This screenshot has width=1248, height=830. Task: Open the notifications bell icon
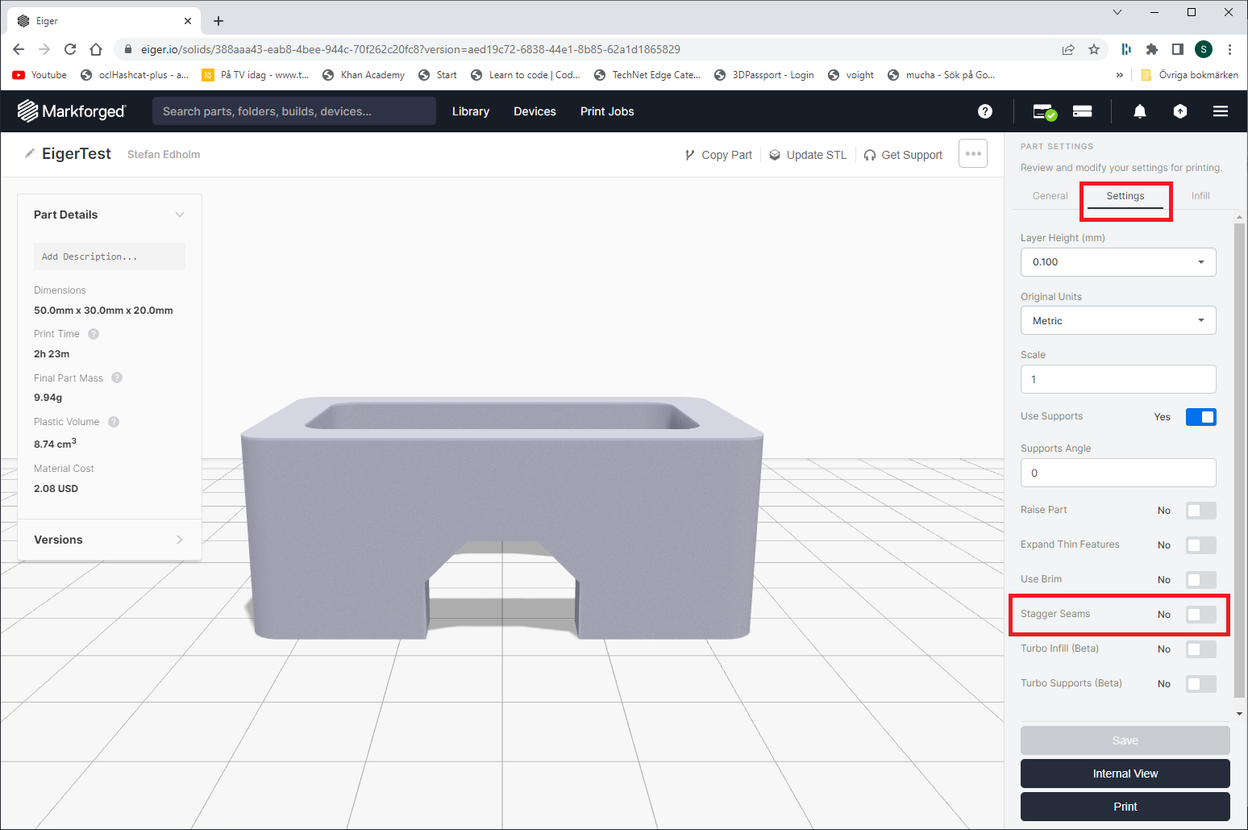[x=1139, y=111]
